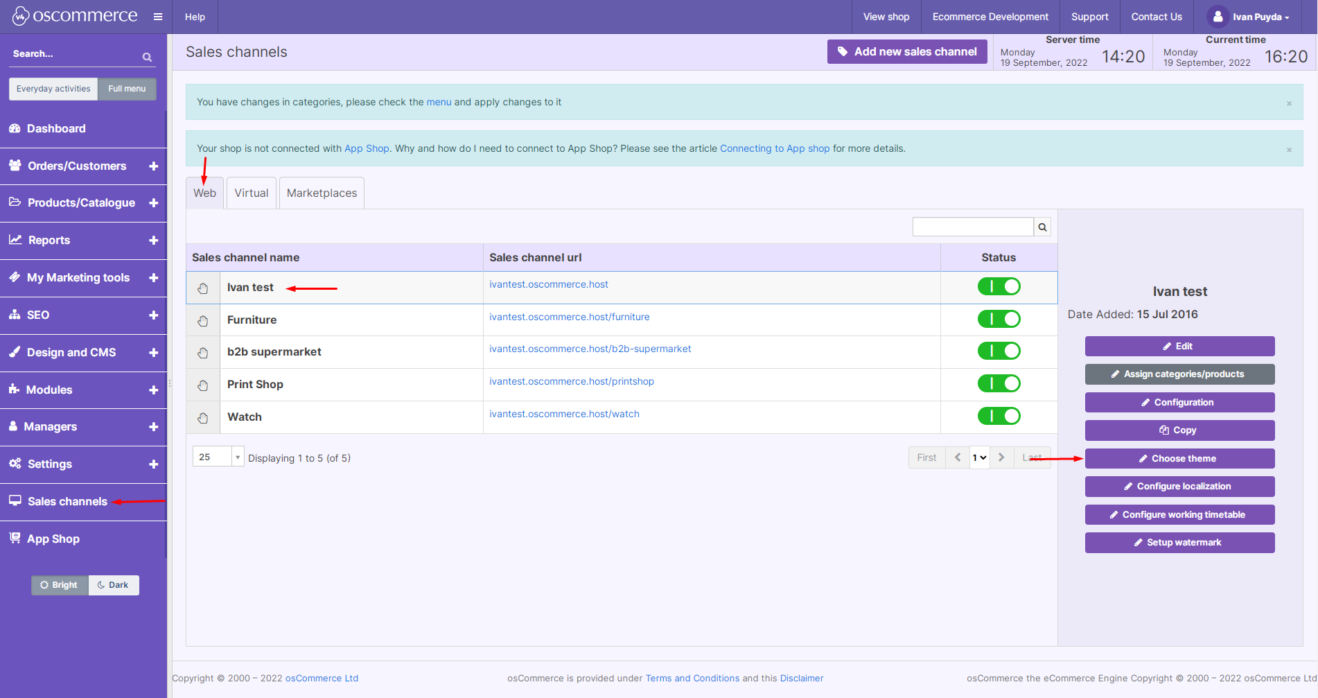Open the Help menu
The width and height of the screenshot is (1318, 698).
tap(195, 17)
